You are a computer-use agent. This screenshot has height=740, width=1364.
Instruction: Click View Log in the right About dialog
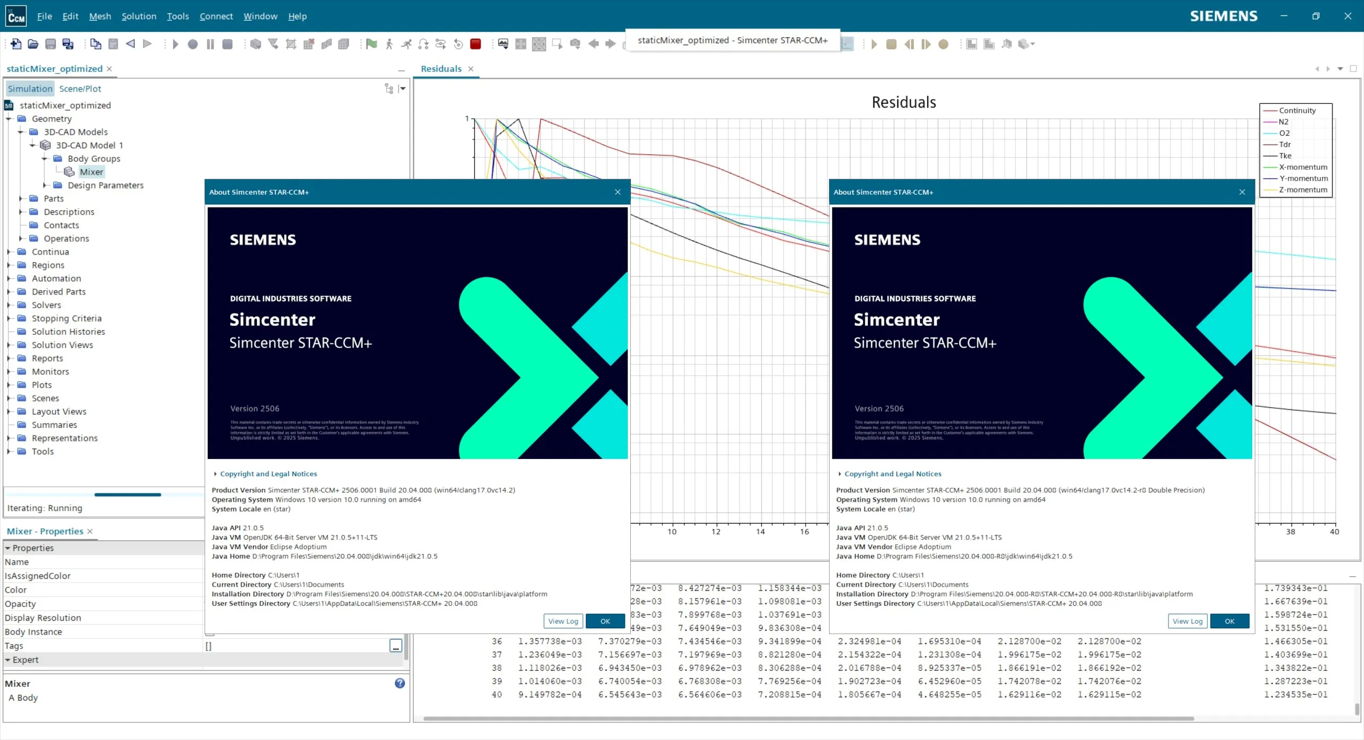pyautogui.click(x=1188, y=621)
